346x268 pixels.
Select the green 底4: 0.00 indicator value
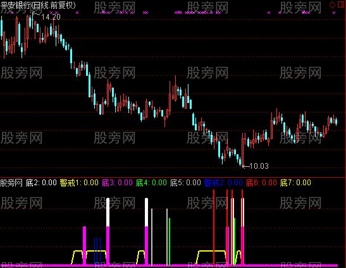[x=151, y=183]
